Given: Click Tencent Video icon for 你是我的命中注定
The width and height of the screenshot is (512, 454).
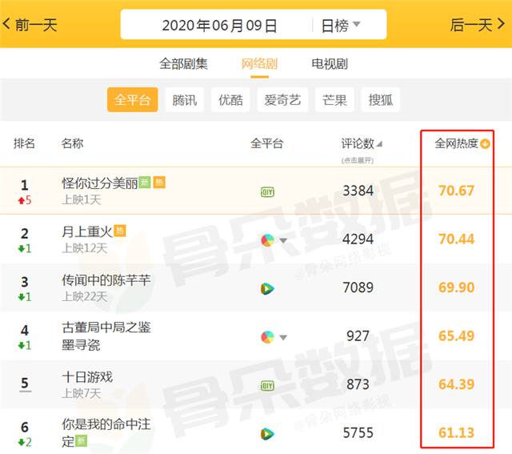Looking at the screenshot, I should coord(267,434).
